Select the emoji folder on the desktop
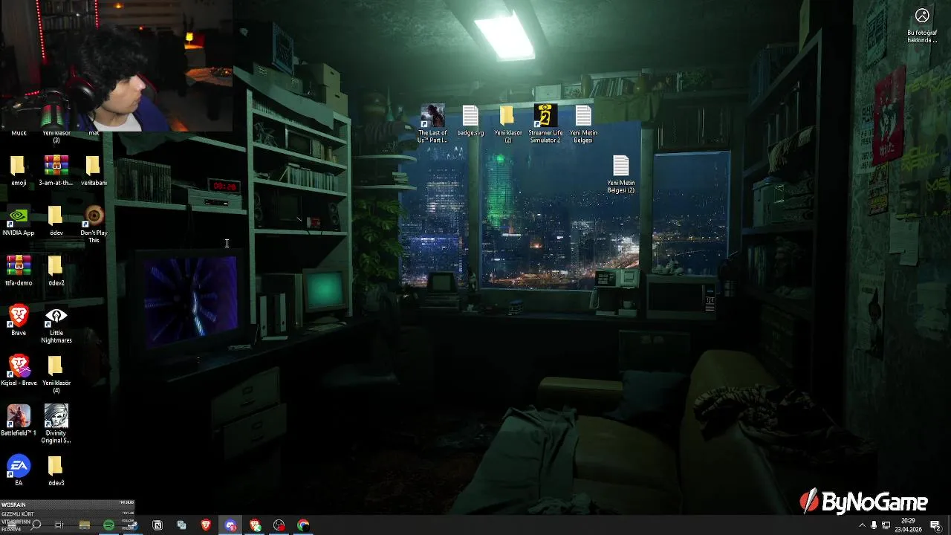The height and width of the screenshot is (535, 951). pyautogui.click(x=19, y=170)
